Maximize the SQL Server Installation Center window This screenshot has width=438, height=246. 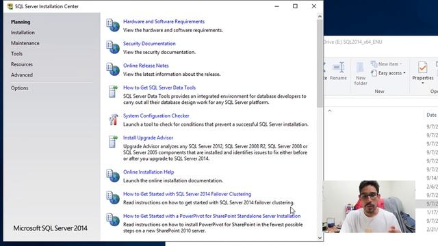point(295,6)
